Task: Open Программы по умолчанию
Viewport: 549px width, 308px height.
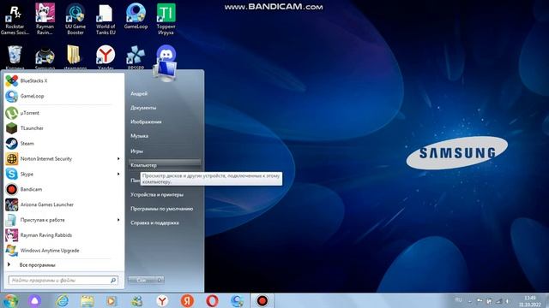Action: click(x=162, y=209)
